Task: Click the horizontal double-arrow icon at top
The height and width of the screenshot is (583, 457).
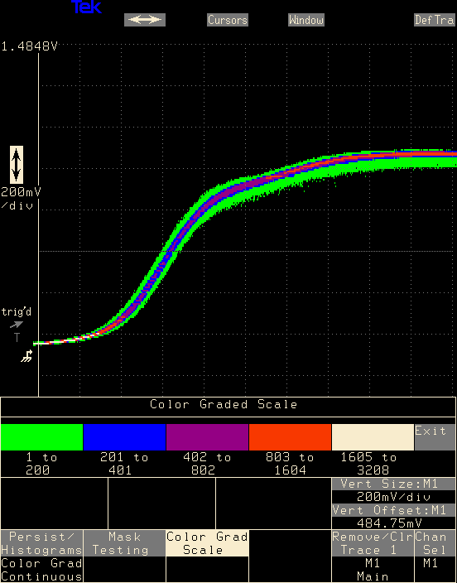Action: [145, 20]
